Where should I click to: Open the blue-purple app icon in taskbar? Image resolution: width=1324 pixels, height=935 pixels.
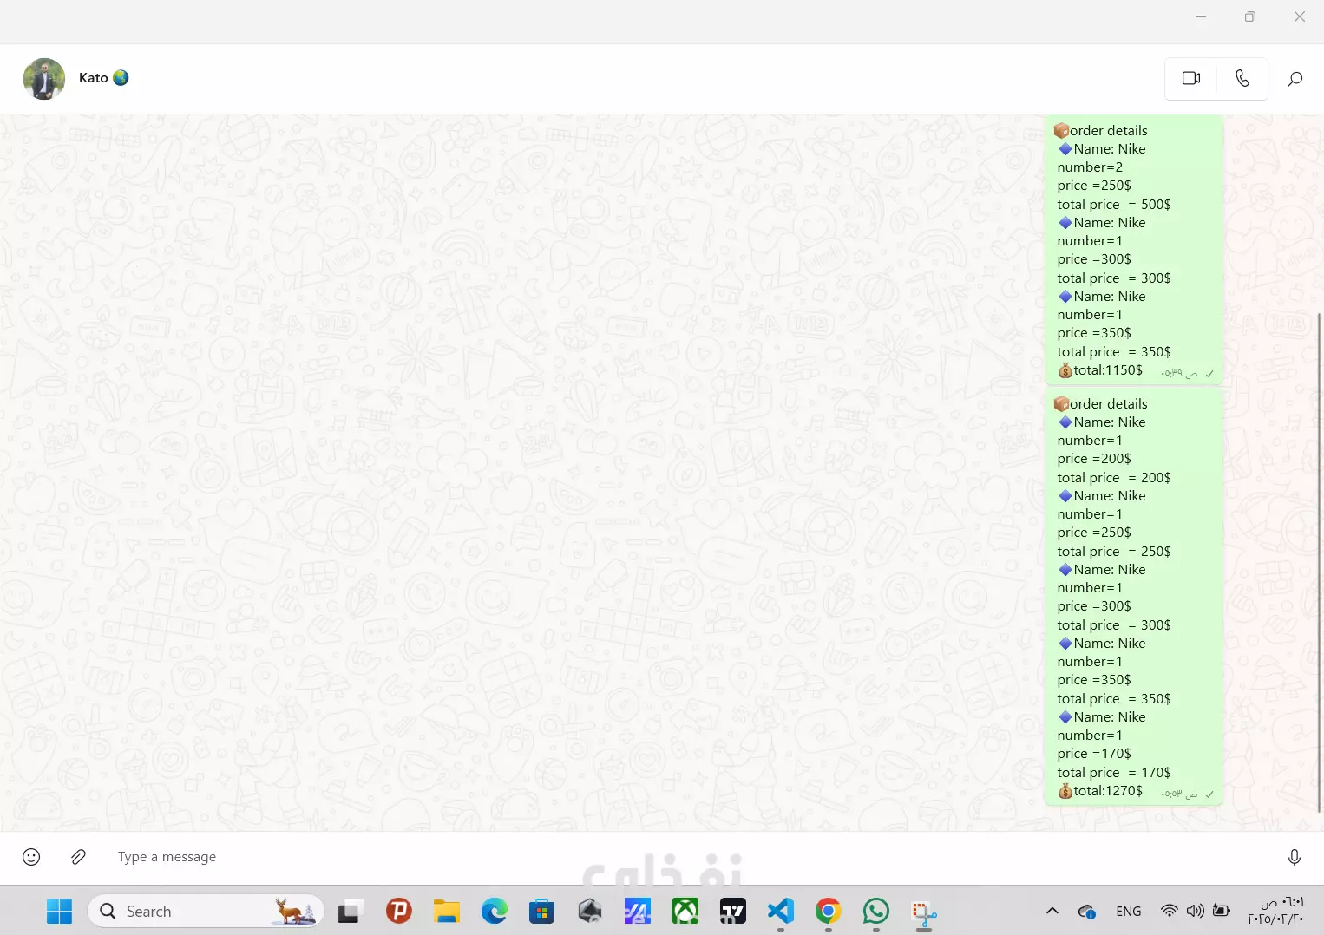[x=638, y=911]
